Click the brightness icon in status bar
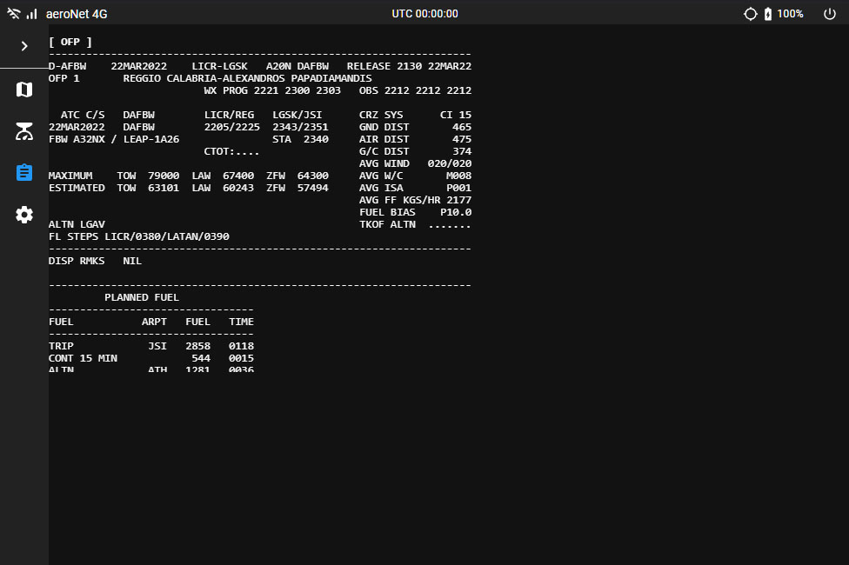The image size is (849, 565). tap(750, 14)
